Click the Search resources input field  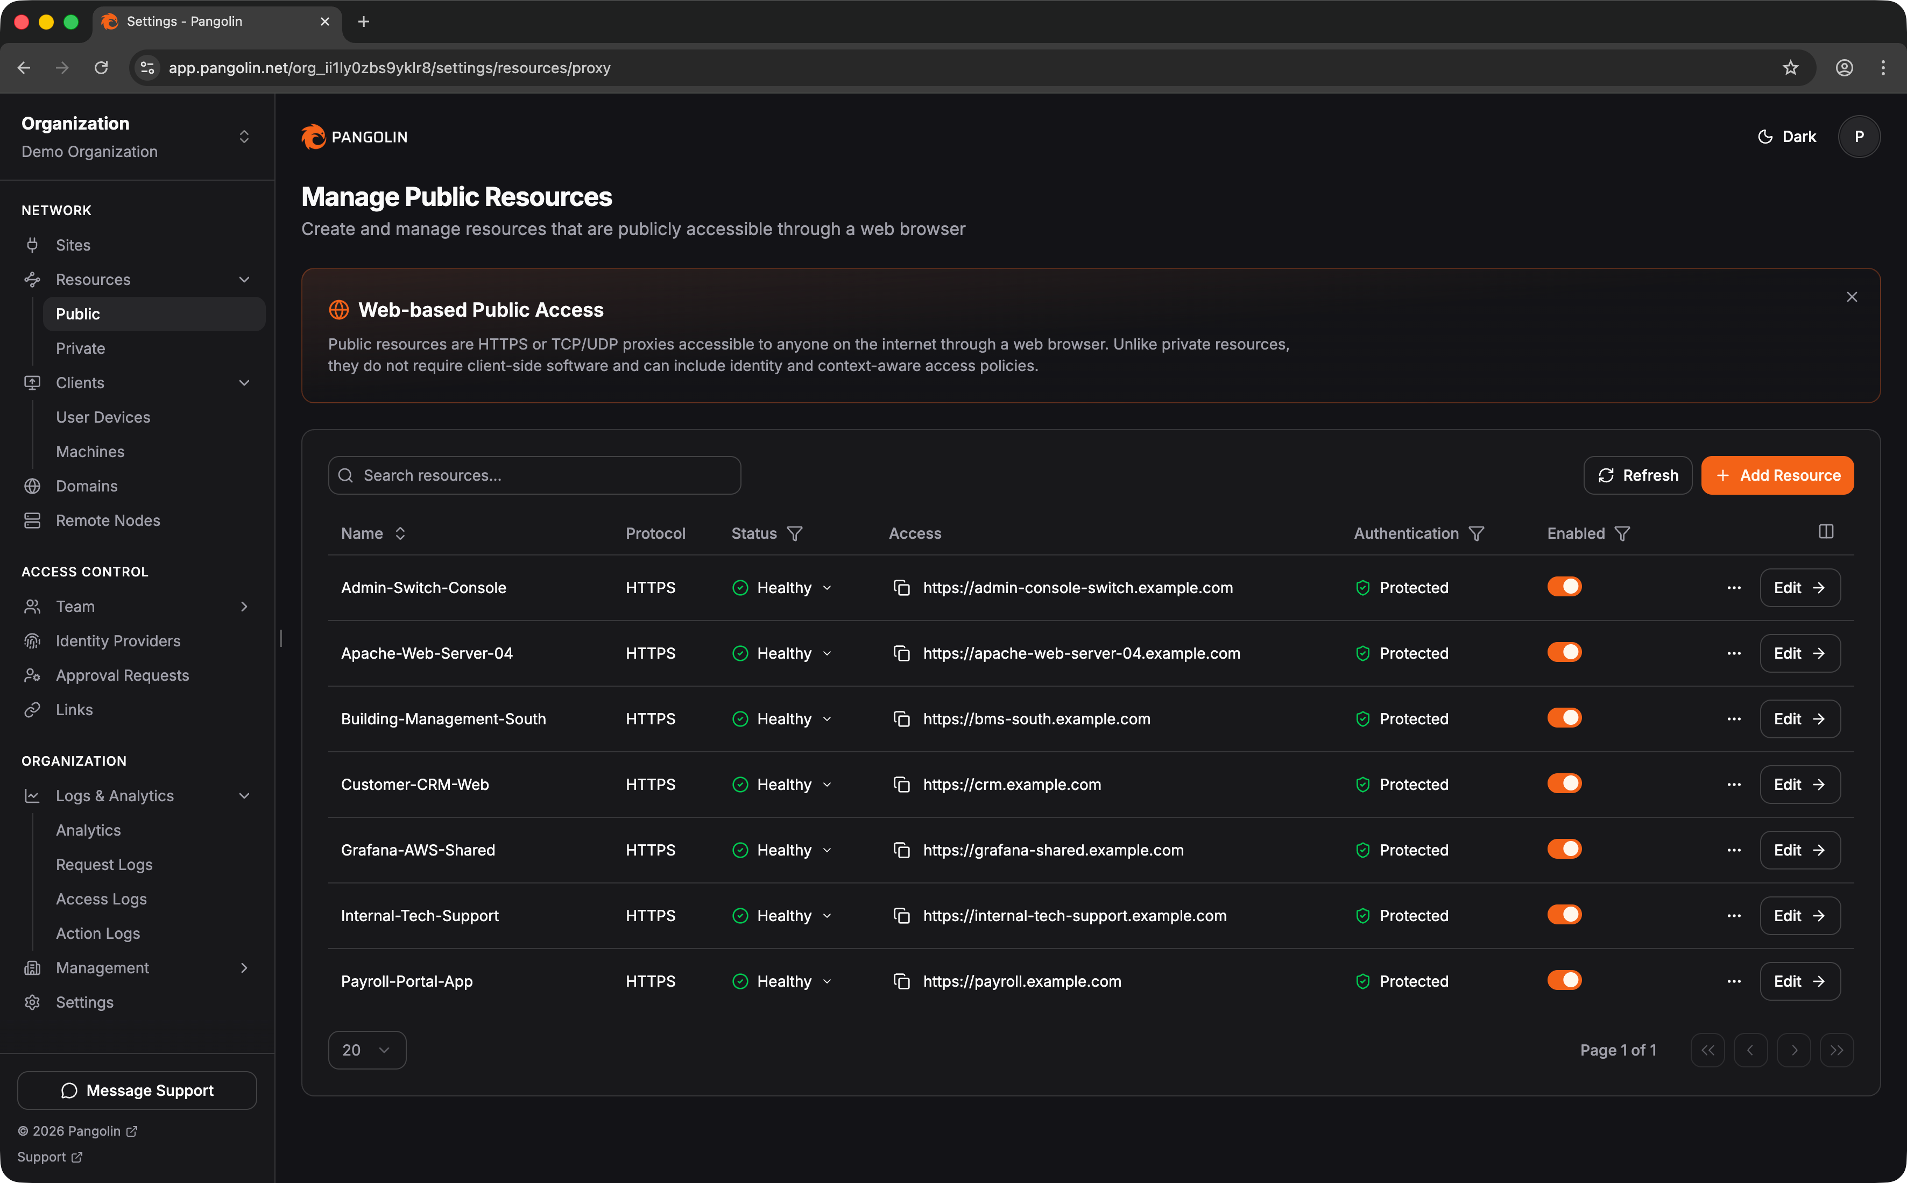[535, 476]
